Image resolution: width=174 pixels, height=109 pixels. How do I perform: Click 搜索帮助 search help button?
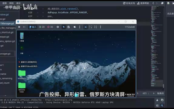coord(143,3)
